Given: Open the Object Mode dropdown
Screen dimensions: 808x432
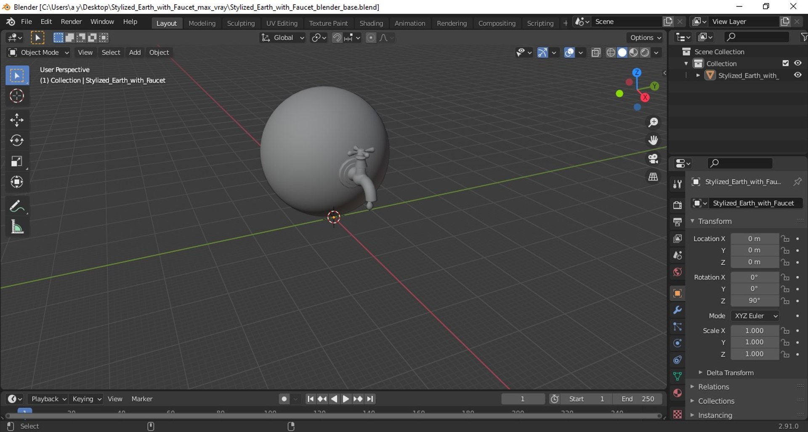Looking at the screenshot, I should point(39,53).
